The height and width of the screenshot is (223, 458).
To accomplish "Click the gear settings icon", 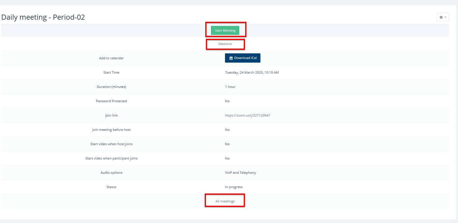I will coord(441,17).
